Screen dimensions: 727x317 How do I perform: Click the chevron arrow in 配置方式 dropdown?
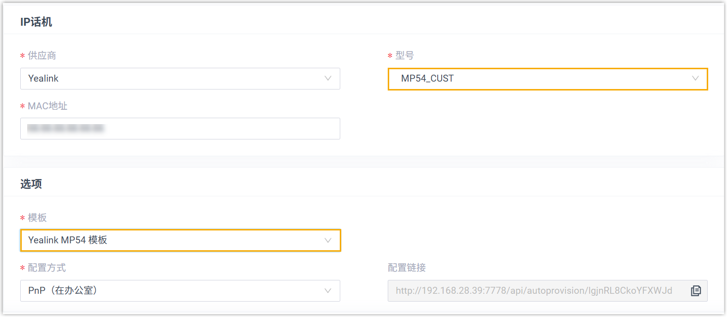327,291
